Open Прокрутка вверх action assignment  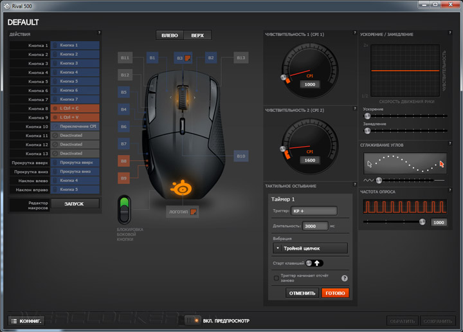(75, 162)
